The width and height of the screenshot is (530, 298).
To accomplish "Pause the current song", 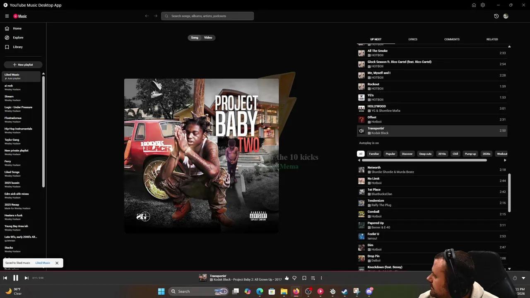I will (16, 278).
